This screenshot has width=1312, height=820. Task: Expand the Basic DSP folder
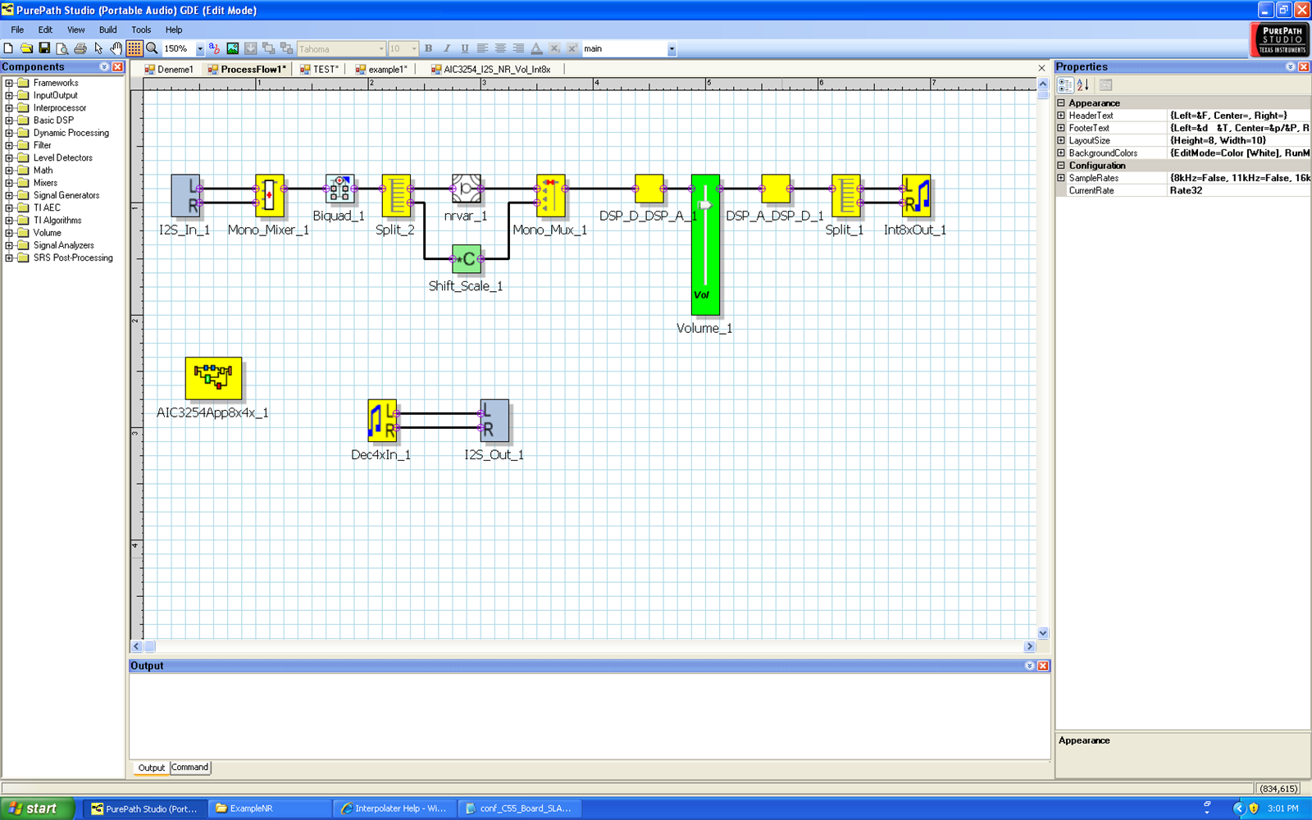[9, 121]
